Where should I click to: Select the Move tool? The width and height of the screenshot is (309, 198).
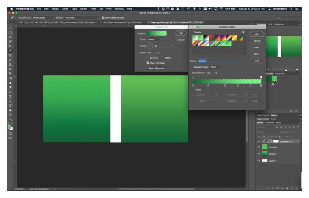(10, 28)
